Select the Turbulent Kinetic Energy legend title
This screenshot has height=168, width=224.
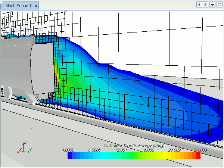[x=134, y=145]
